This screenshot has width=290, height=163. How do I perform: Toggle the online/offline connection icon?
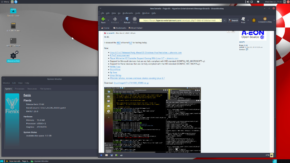[x=267, y=155]
